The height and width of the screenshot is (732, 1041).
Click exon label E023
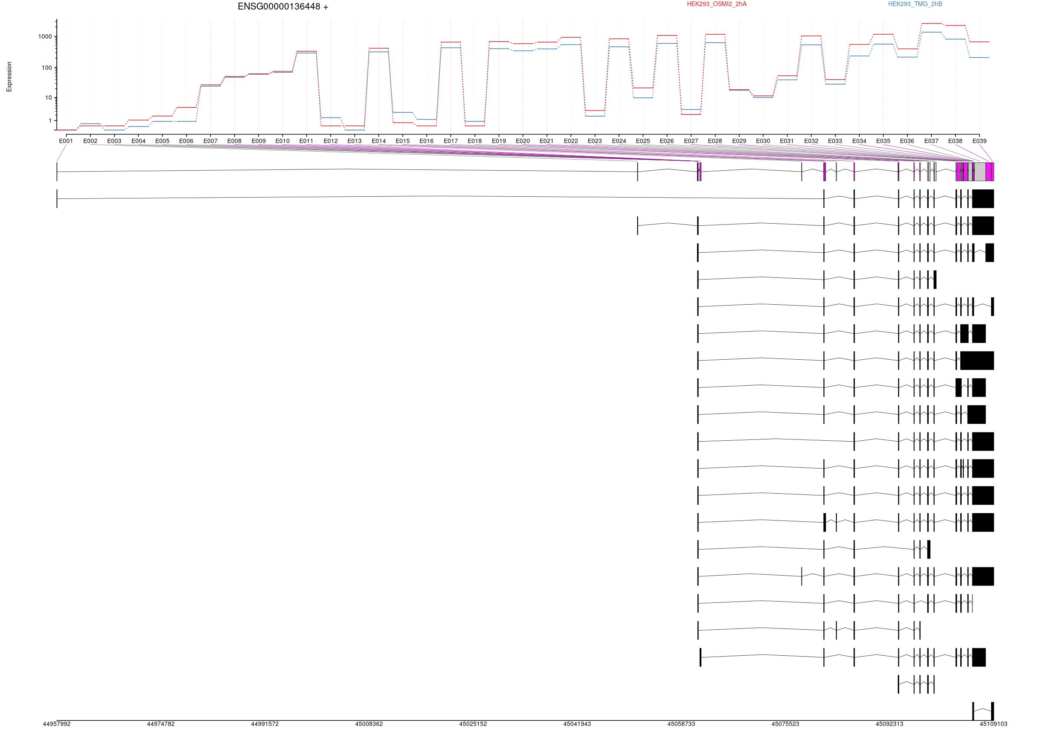[595, 141]
